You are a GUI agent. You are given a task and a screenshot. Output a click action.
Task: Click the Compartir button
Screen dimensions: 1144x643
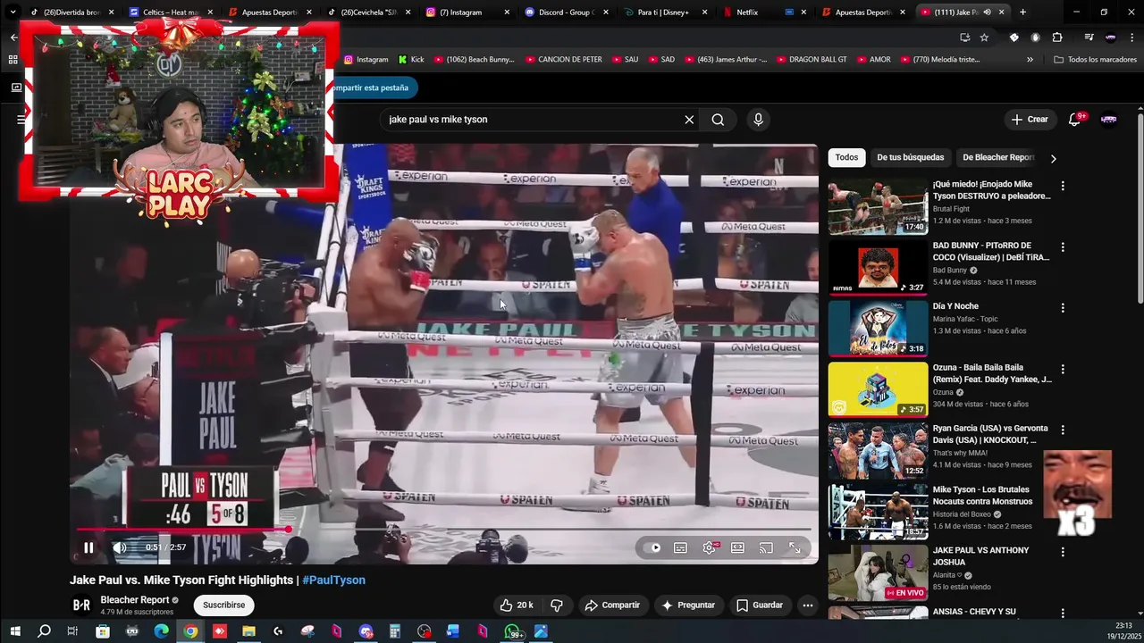click(612, 605)
